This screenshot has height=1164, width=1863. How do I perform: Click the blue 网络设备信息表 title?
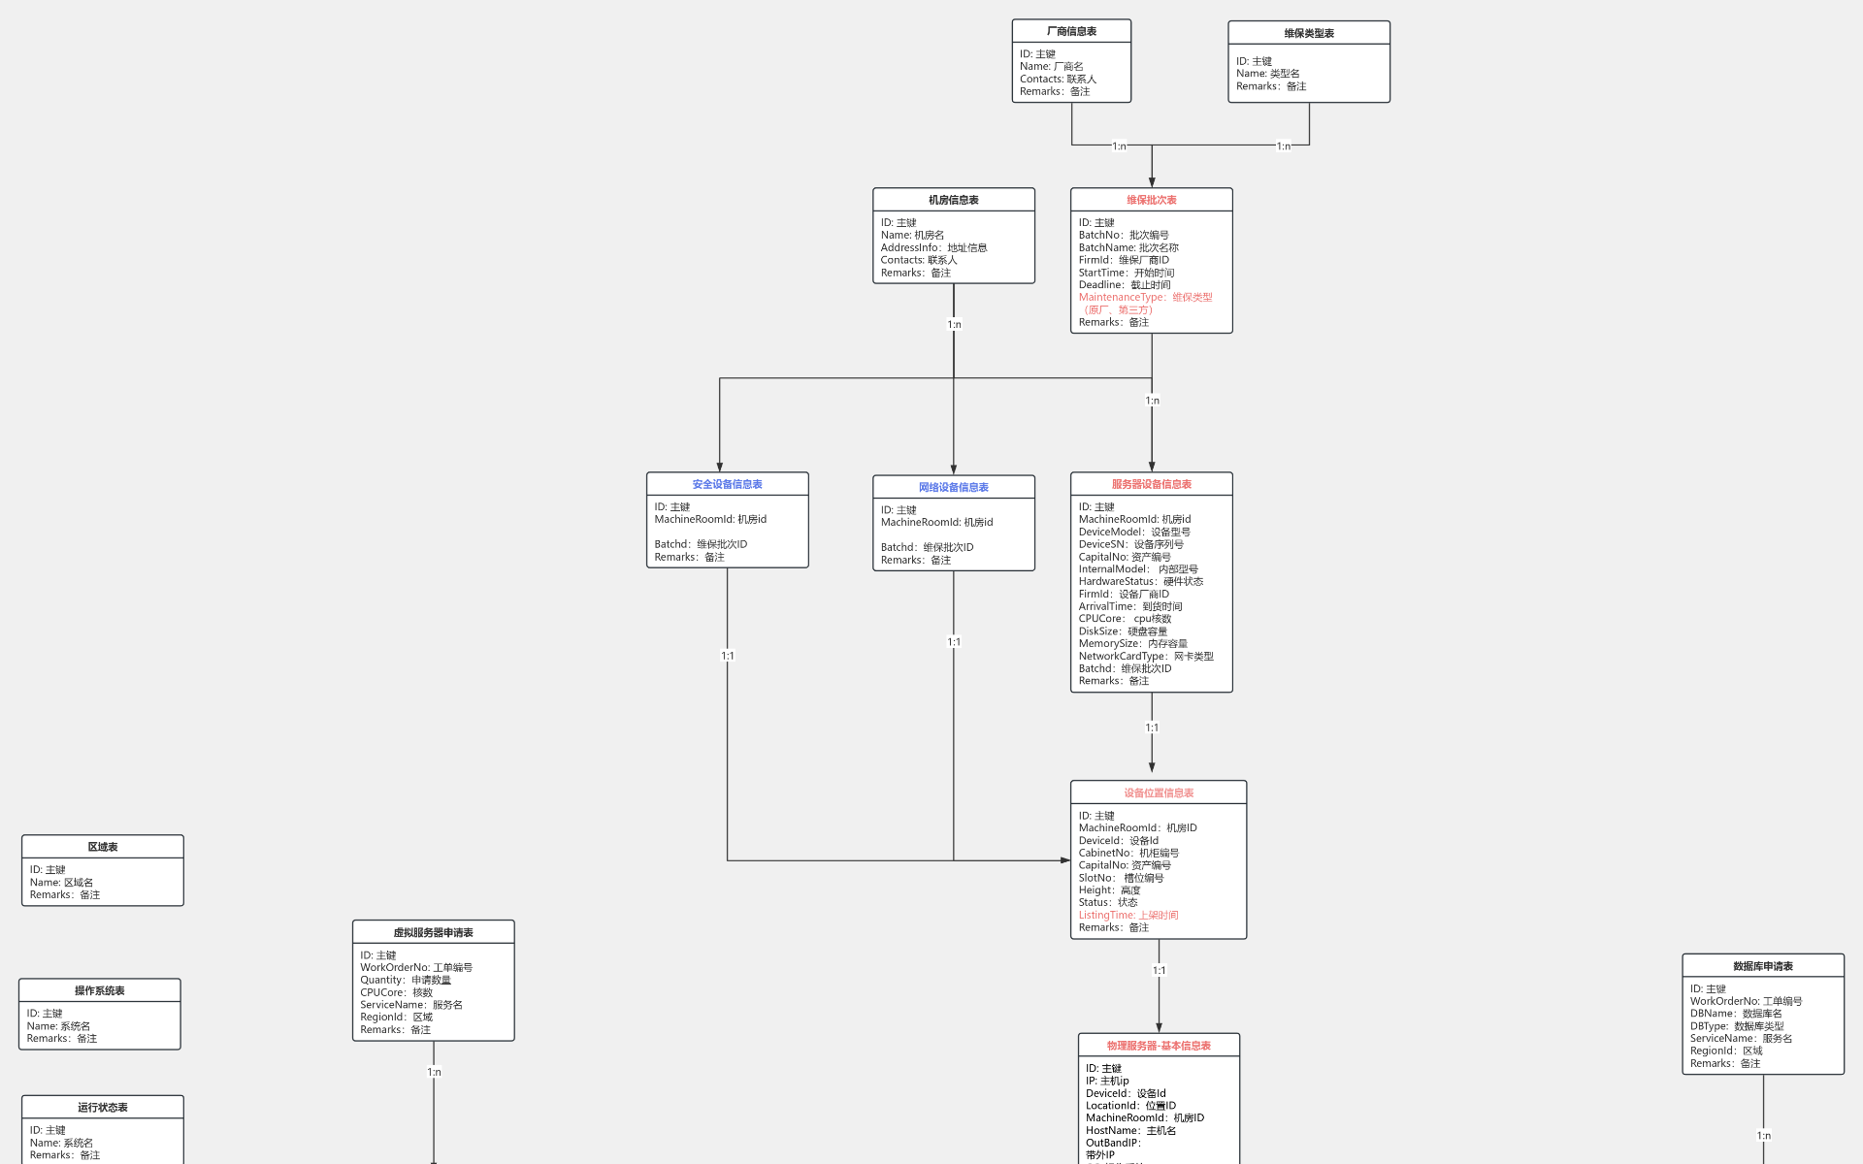click(953, 487)
